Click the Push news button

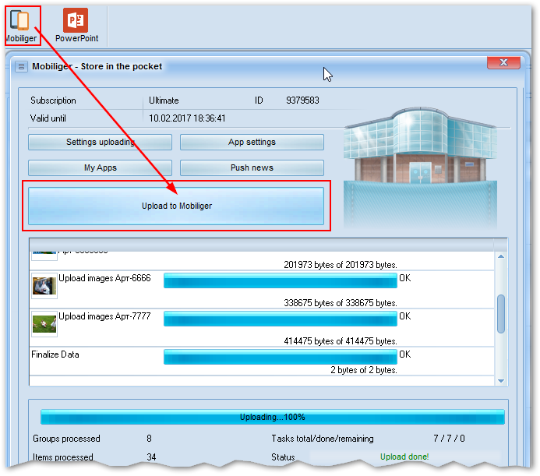pos(252,167)
